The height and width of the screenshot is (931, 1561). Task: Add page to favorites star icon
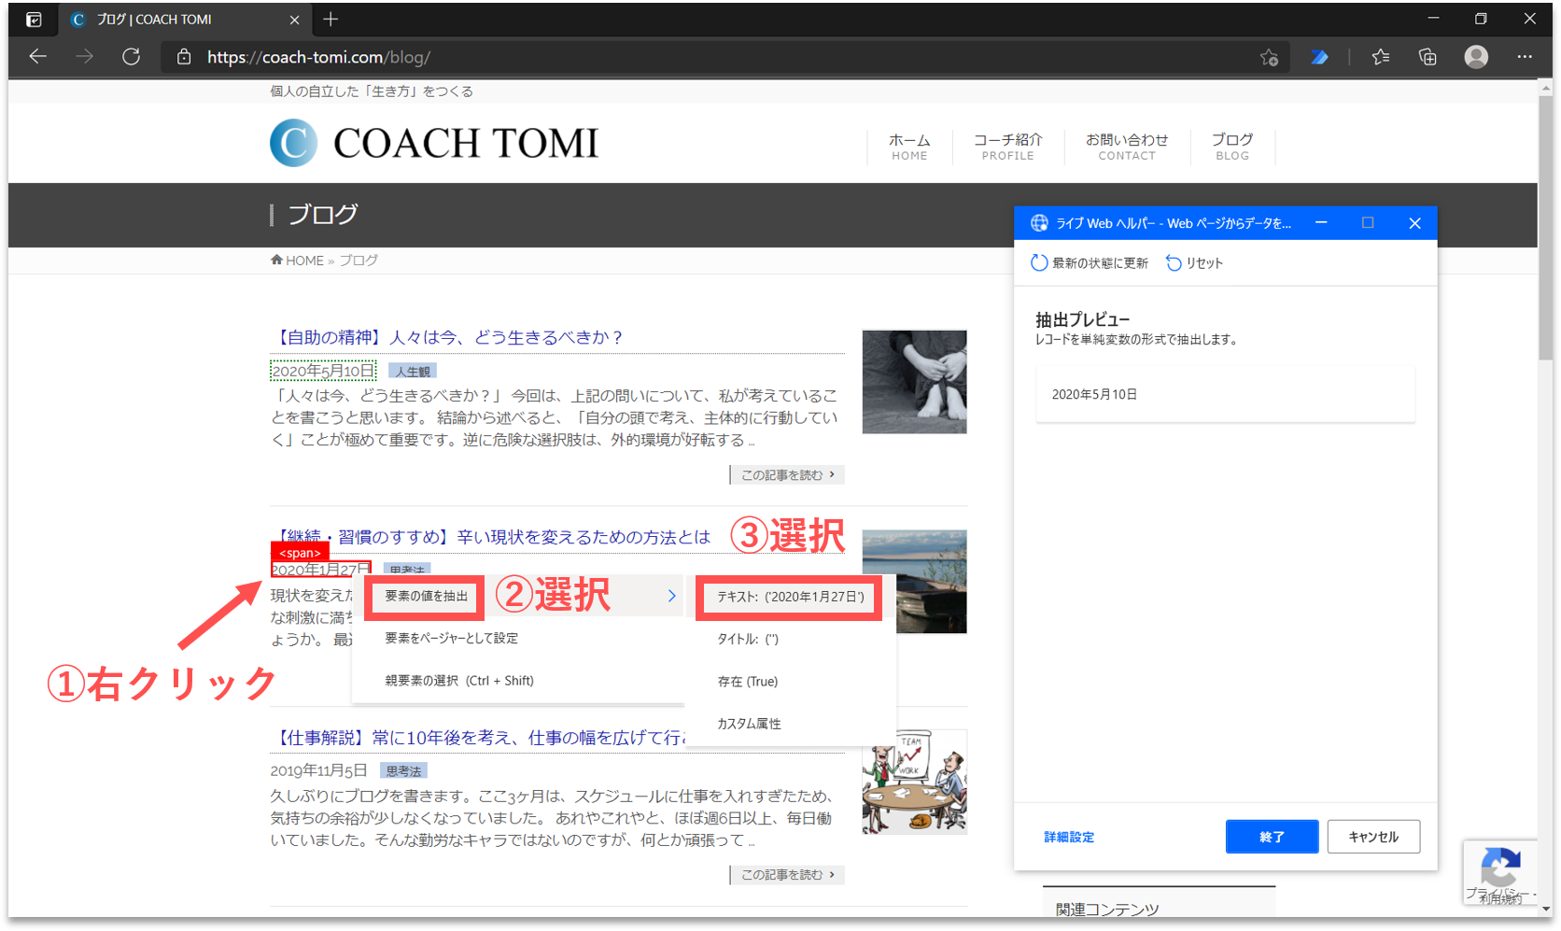1269,57
